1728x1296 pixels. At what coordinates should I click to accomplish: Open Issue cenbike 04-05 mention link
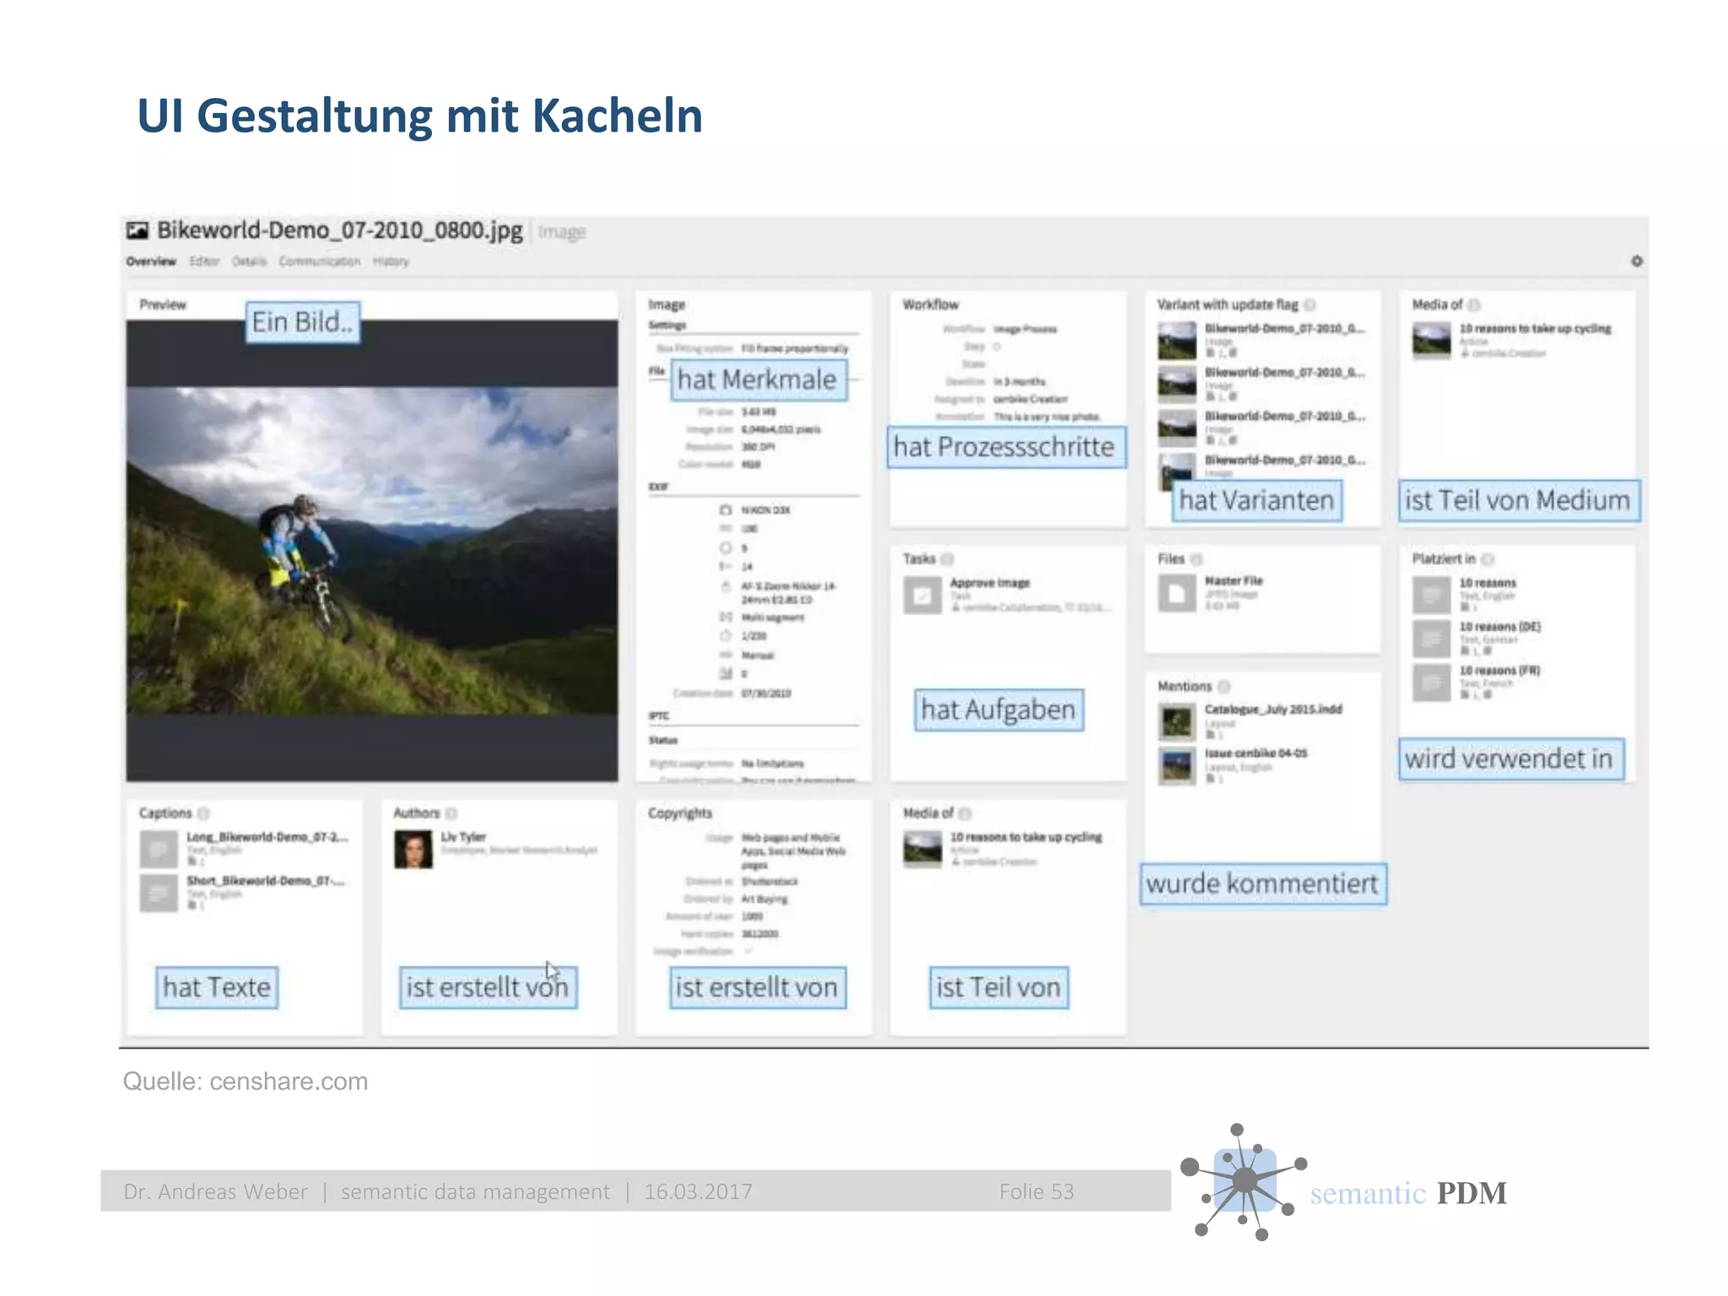pyautogui.click(x=1255, y=753)
